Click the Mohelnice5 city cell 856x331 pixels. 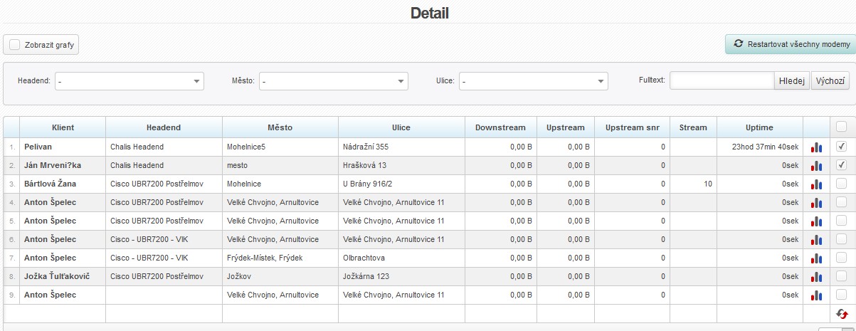pyautogui.click(x=280, y=147)
